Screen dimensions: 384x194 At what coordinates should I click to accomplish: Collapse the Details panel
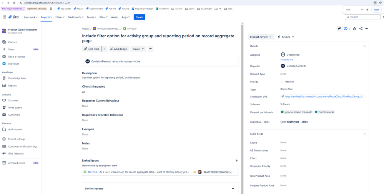tap(365, 46)
